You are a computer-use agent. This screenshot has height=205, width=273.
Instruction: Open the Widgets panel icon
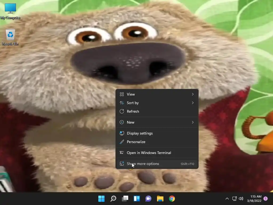pyautogui.click(x=137, y=199)
